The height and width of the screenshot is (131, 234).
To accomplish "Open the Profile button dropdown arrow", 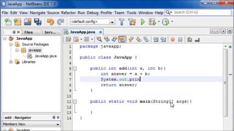I will coord(172,21).
